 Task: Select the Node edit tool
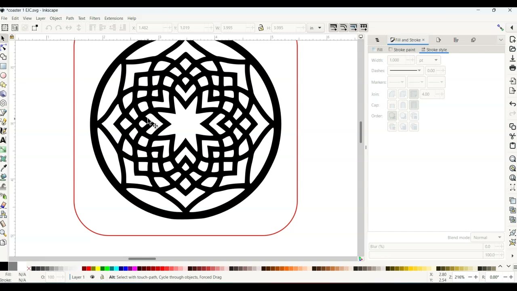click(x=3, y=48)
